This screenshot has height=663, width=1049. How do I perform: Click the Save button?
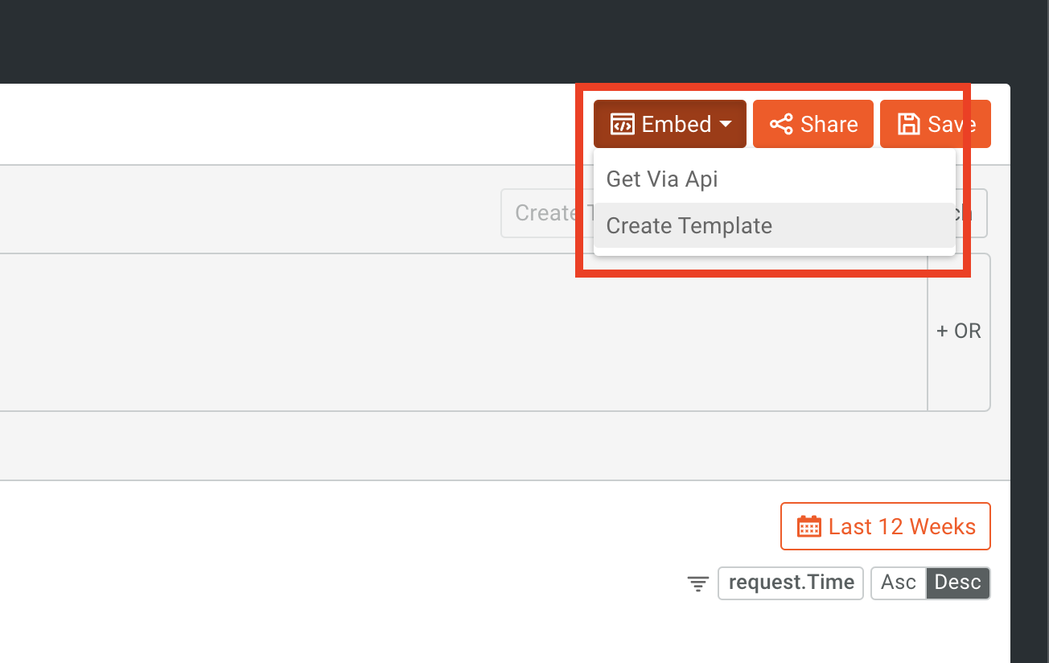pyautogui.click(x=935, y=123)
